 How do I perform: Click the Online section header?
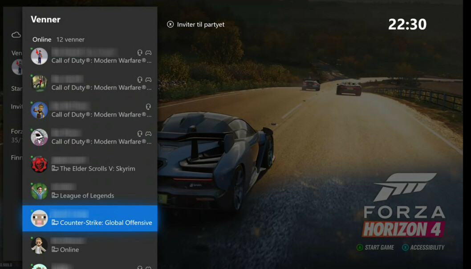pyautogui.click(x=42, y=39)
